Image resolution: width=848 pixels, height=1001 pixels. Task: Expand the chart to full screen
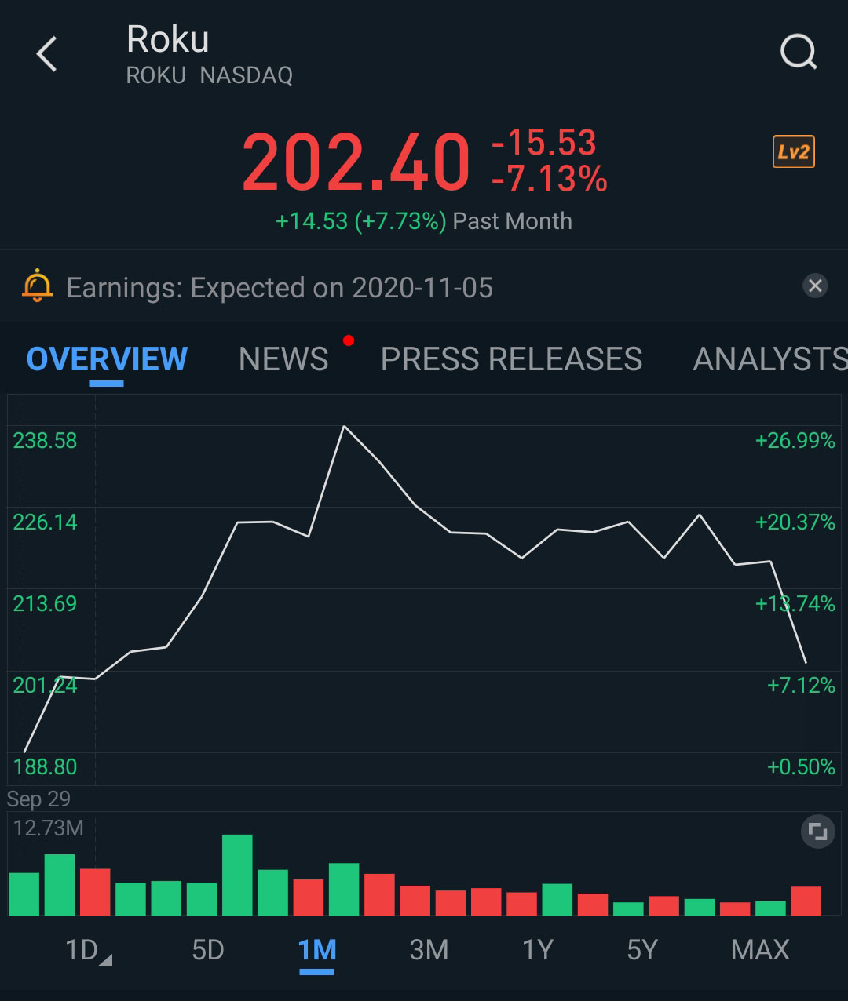pos(817,832)
